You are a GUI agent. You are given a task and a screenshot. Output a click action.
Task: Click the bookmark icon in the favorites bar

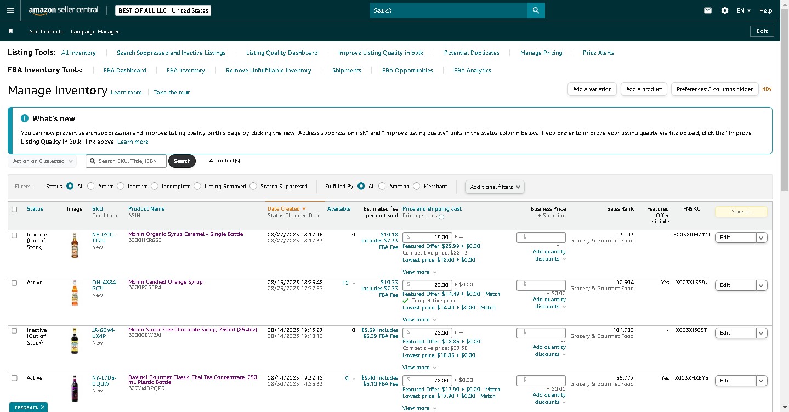coord(10,31)
